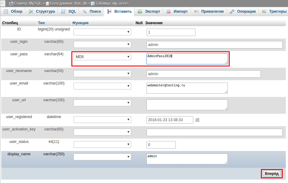Click the ID value field containing 1
The image size is (288, 183).
(x=171, y=32)
